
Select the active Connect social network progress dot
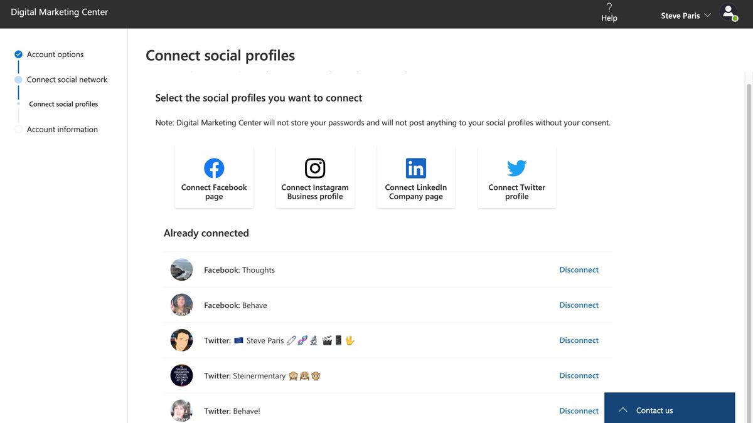tap(19, 79)
